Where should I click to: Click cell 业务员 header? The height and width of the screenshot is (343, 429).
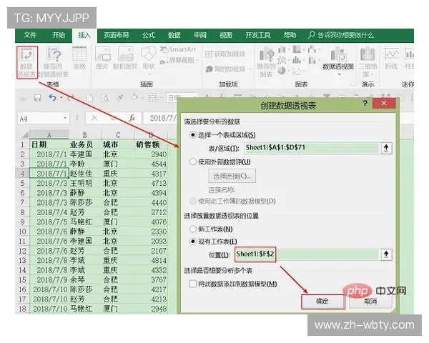pyautogui.click(x=85, y=144)
